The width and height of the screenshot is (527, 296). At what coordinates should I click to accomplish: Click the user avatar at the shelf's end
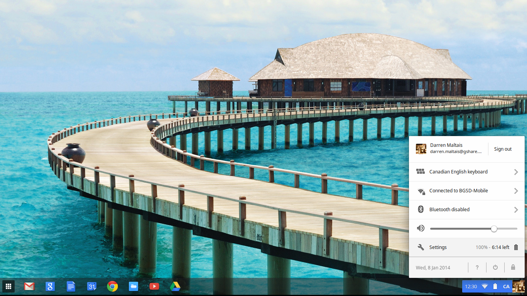(518, 286)
